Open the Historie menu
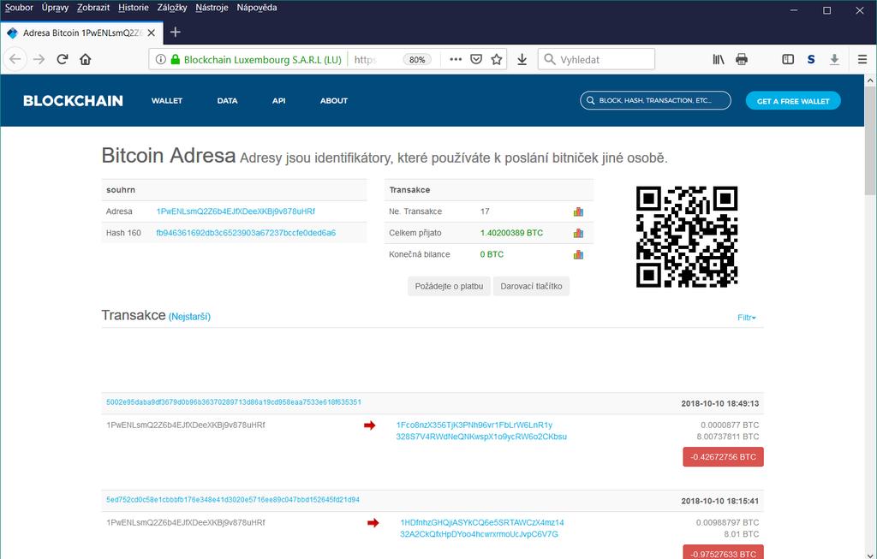Image resolution: width=877 pixels, height=559 pixels. click(x=133, y=8)
